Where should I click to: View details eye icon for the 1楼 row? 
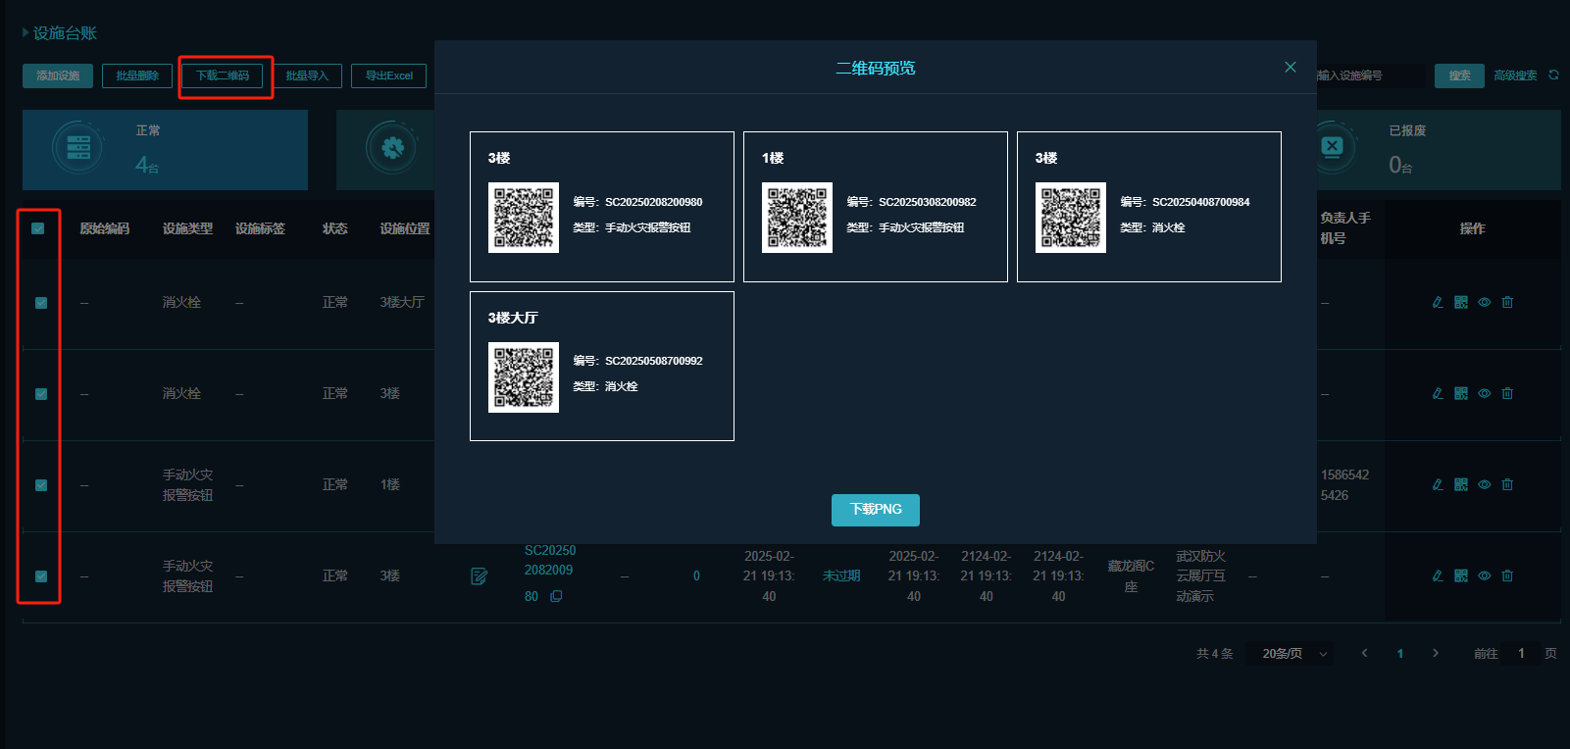point(1485,484)
